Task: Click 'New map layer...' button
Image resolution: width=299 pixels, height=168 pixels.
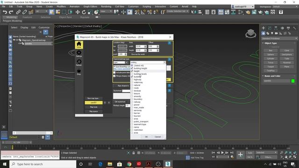Action: coord(93,98)
